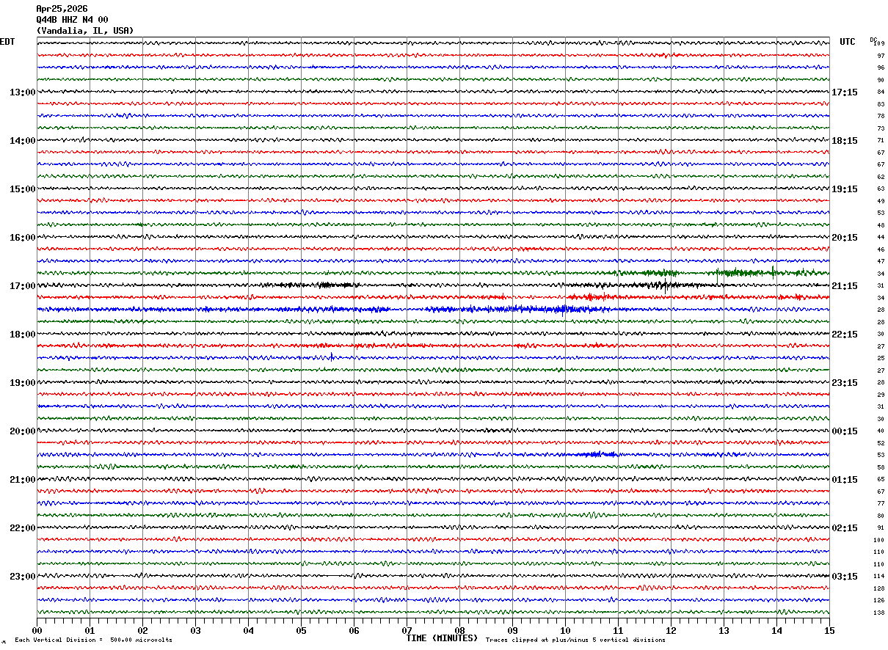Viewport: 888px width, 650px height.
Task: Select the 21:00 EDT hour label
Action: click(x=22, y=480)
